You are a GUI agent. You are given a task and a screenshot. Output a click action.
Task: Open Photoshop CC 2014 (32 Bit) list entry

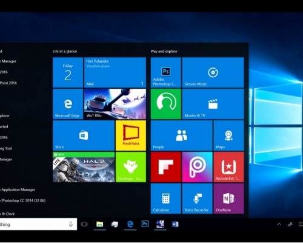click(23, 200)
